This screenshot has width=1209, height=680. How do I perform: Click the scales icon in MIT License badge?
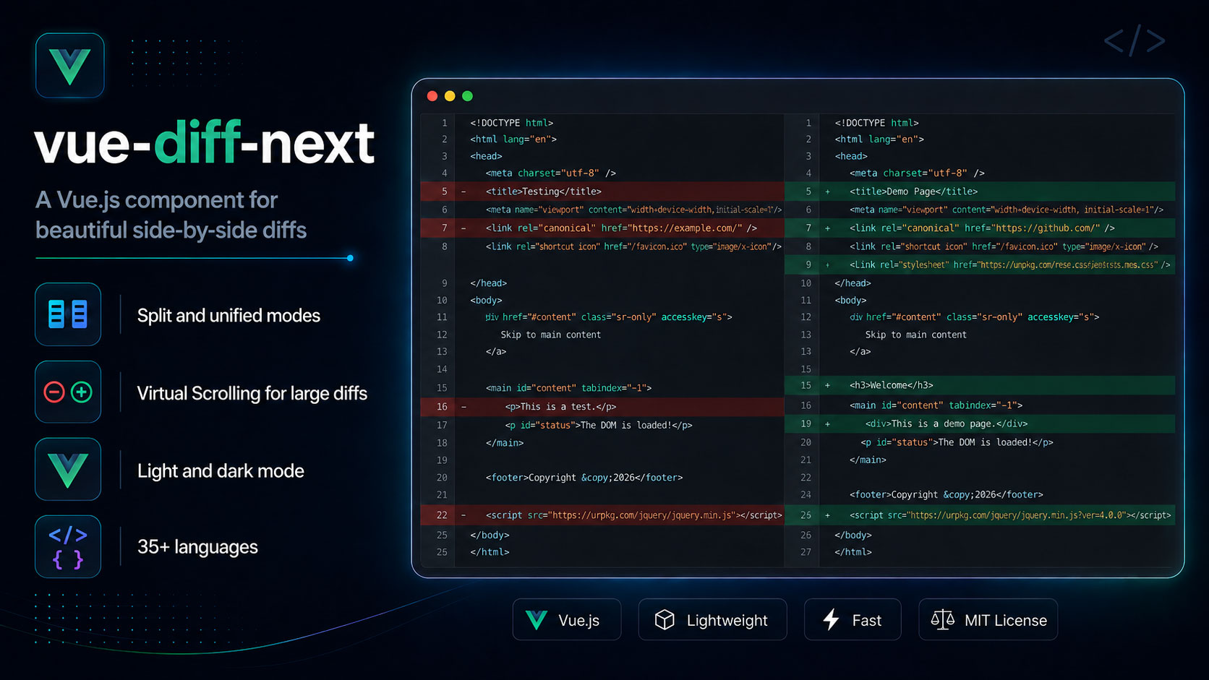click(942, 619)
